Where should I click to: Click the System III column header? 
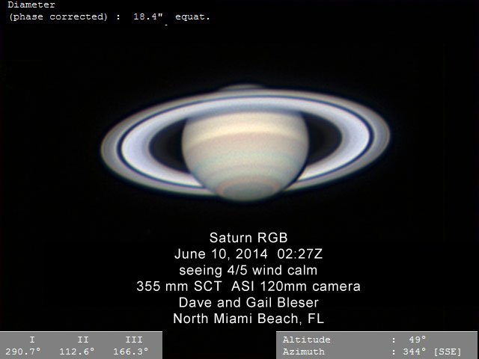click(134, 340)
